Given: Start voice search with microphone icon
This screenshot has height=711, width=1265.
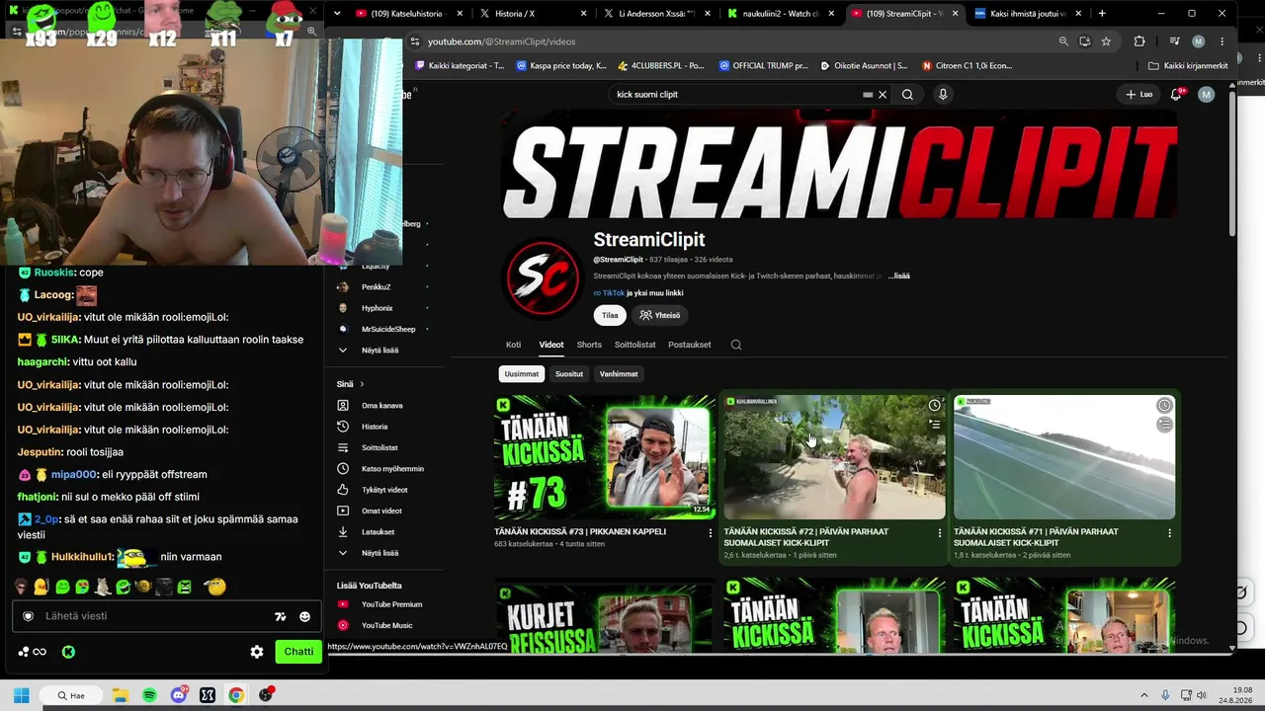Looking at the screenshot, I should tap(943, 95).
